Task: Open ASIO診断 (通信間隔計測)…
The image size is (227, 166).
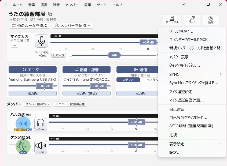Action: point(192,126)
